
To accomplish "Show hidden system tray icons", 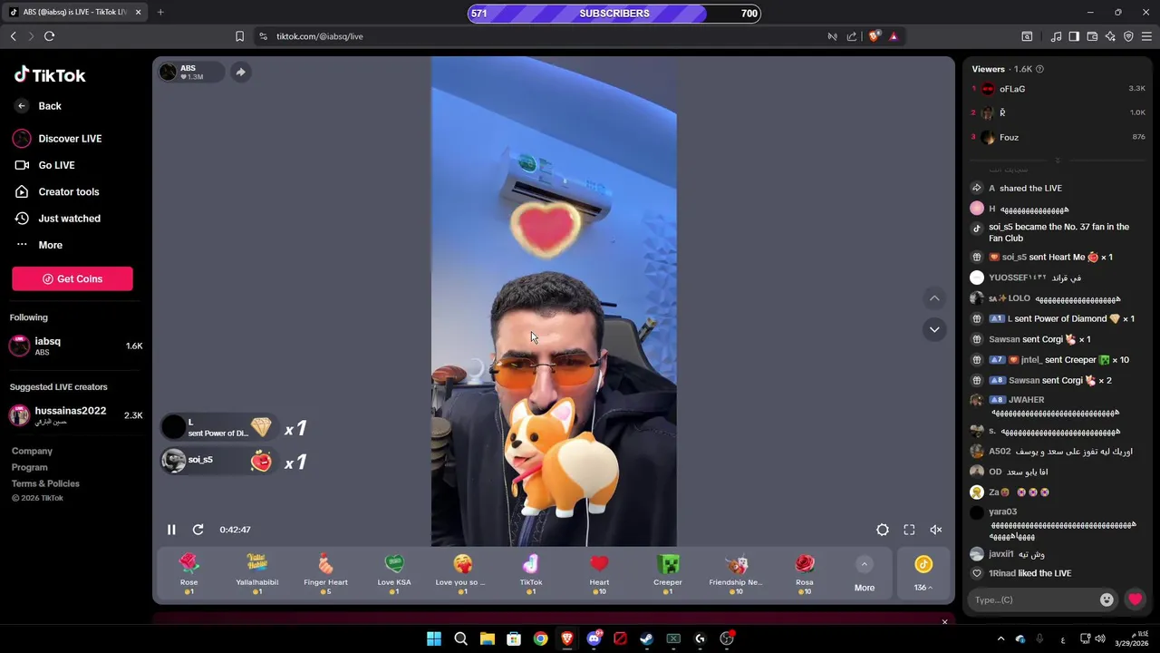I will point(1000,638).
